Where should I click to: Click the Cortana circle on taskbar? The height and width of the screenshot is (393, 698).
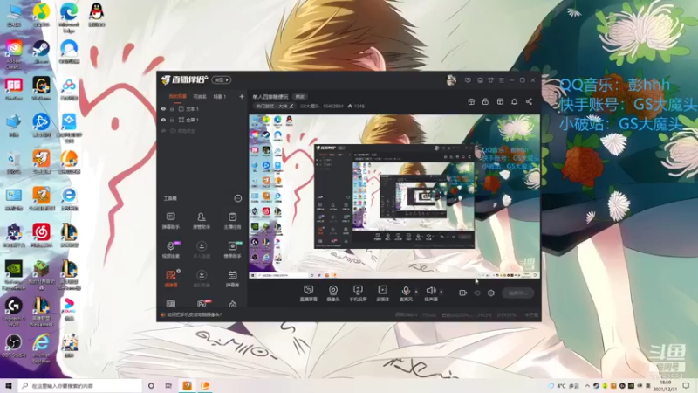pos(151,385)
